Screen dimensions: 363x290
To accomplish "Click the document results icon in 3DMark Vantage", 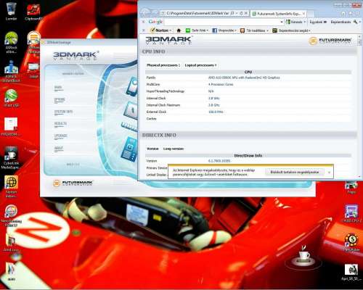I will click(130, 149).
